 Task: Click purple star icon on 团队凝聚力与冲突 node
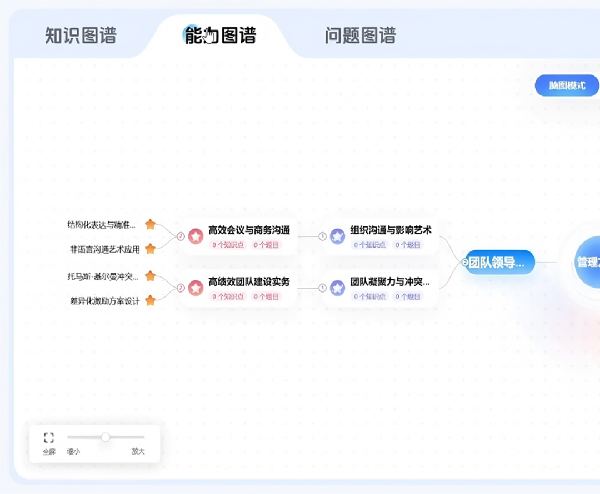coord(337,288)
